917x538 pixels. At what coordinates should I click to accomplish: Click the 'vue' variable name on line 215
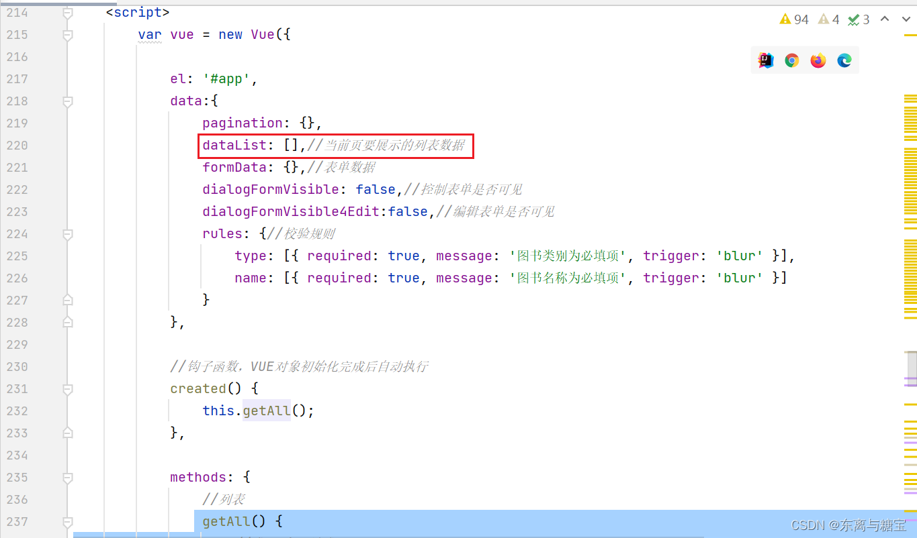182,35
